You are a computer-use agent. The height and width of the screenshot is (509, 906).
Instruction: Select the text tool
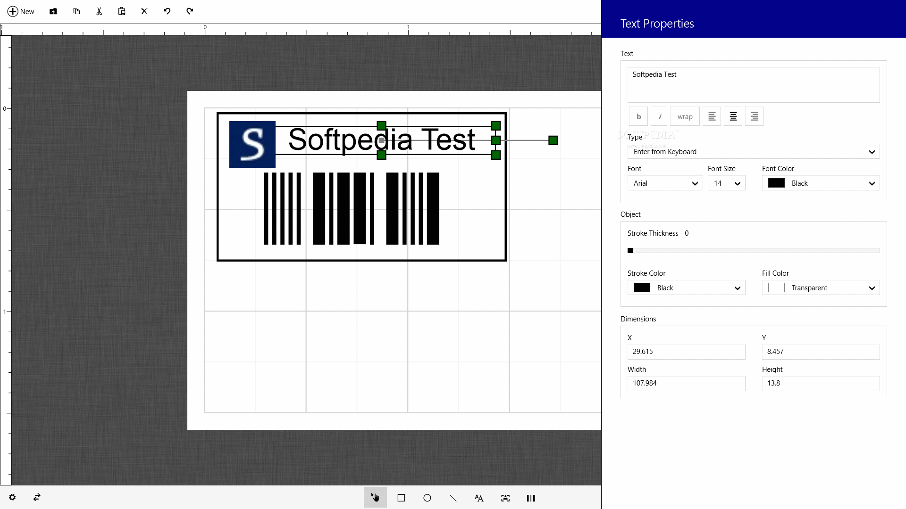(x=479, y=498)
